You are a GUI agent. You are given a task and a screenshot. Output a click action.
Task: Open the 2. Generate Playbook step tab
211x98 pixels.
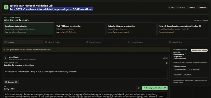(64, 42)
